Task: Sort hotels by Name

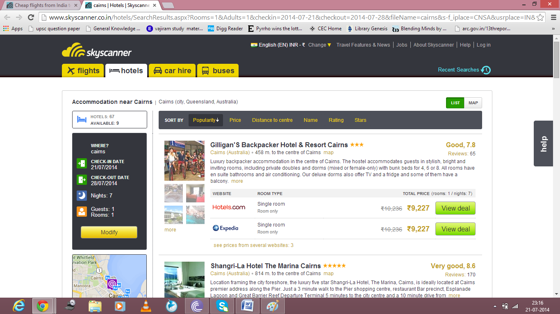Action: 311,120
